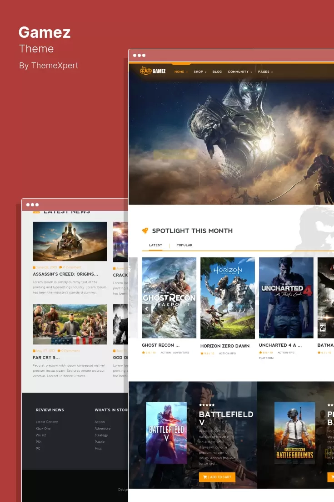Select Action-RPG tag under Horizon Zero Dawn
Image resolution: width=334 pixels, height=502 pixels.
point(227,353)
